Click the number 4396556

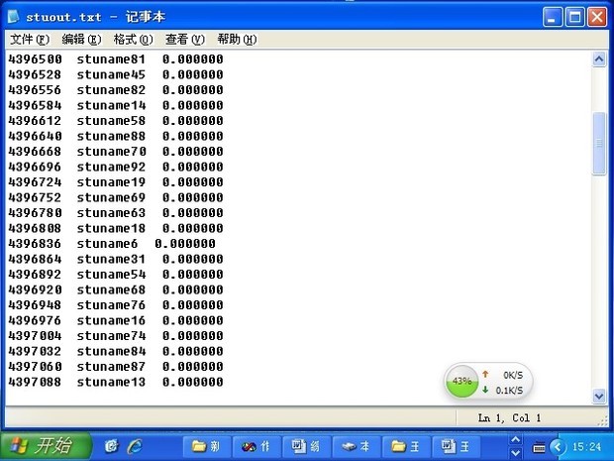tap(35, 90)
